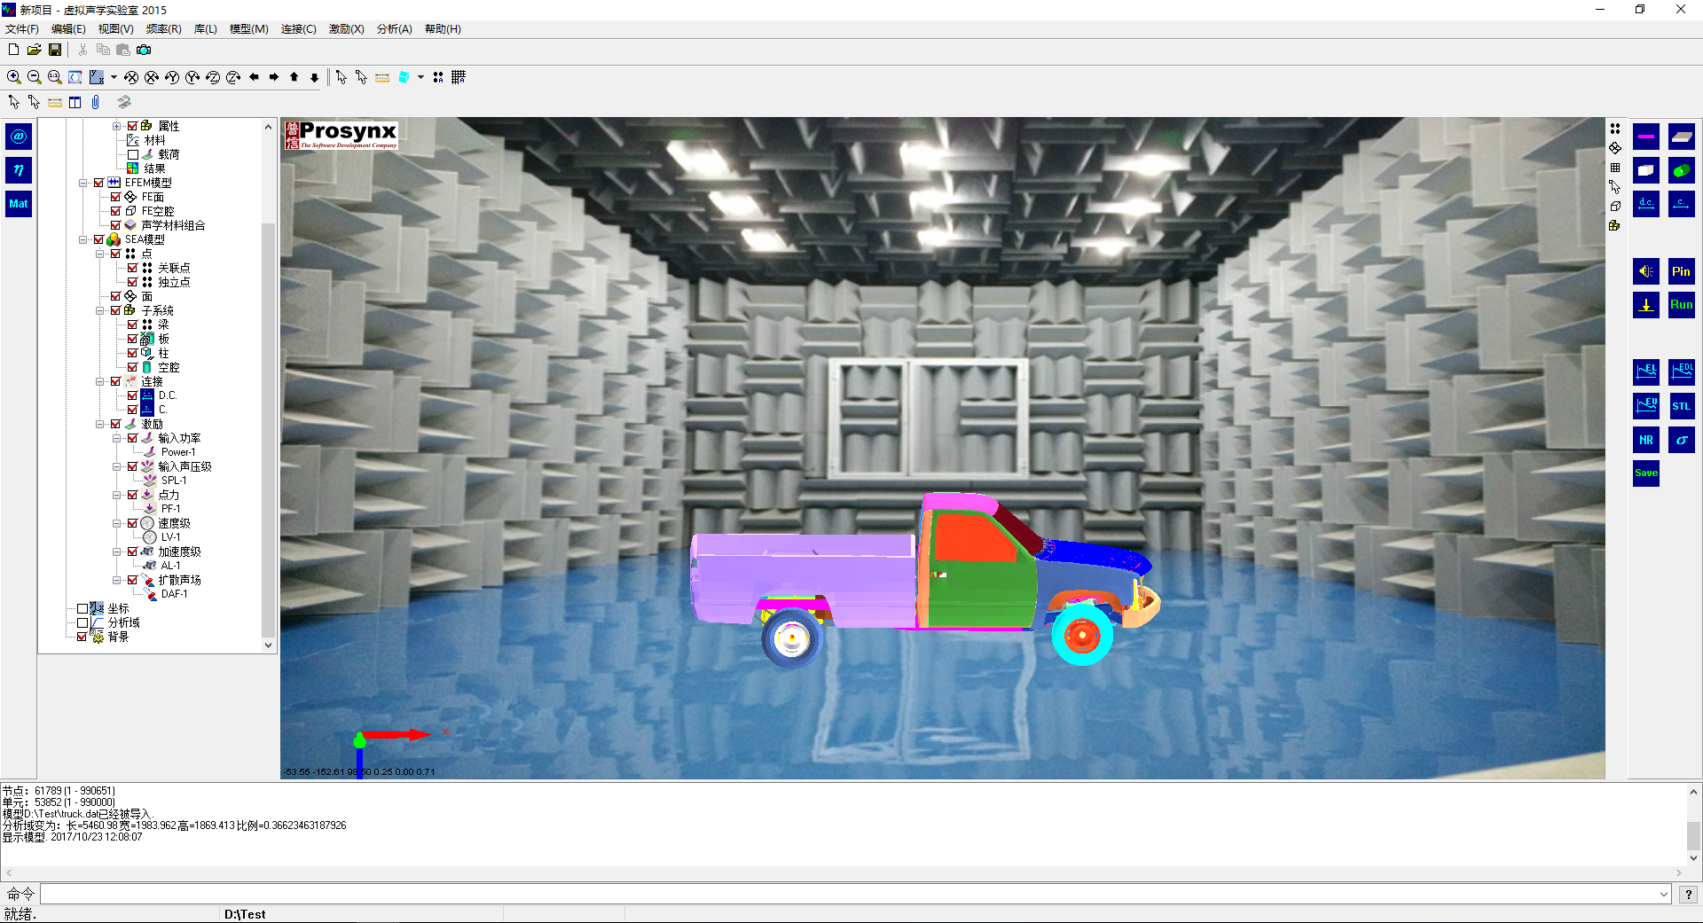Enable the 坐标 checkbox
Viewport: 1703px width, 923px height.
point(82,608)
